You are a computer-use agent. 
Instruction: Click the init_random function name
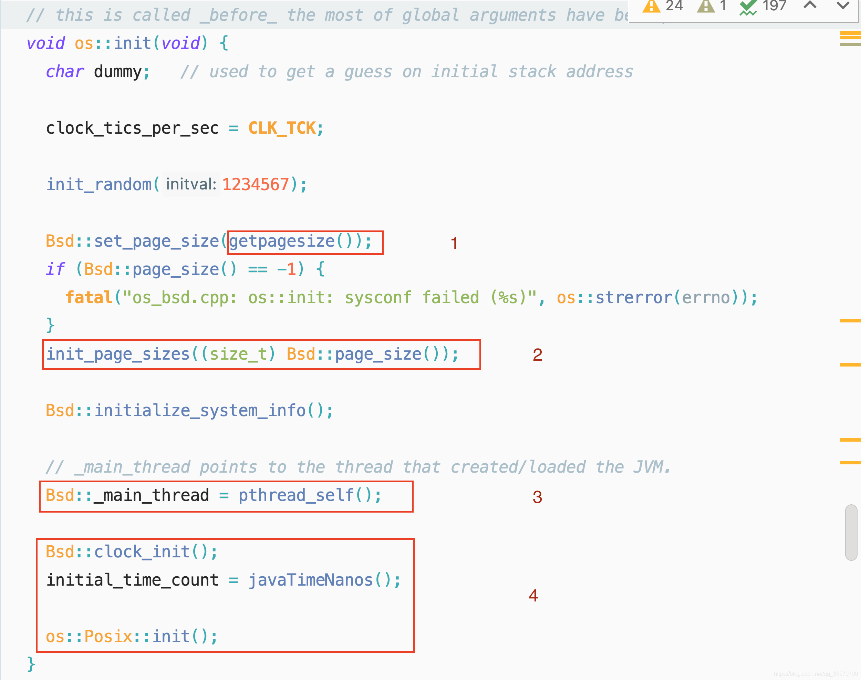[99, 185]
